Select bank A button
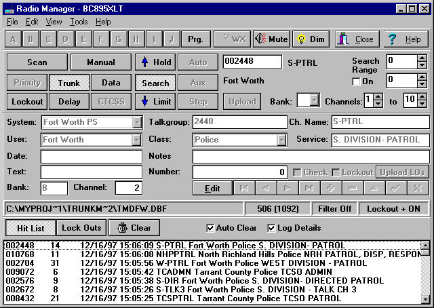 13,39
